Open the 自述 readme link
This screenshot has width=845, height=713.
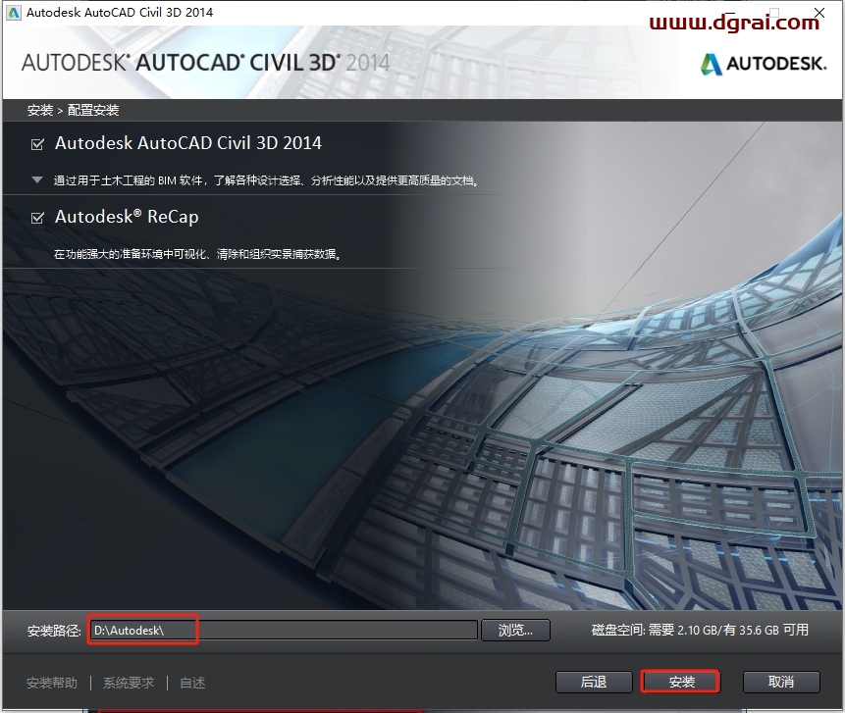pyautogui.click(x=192, y=683)
